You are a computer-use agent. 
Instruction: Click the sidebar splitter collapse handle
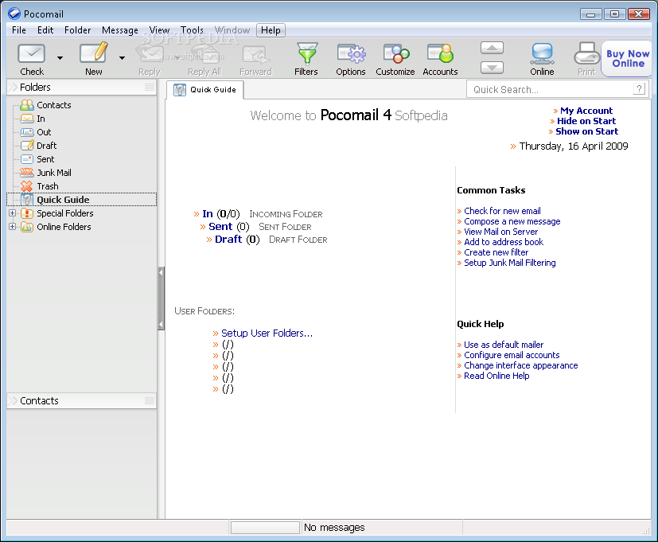pos(161,298)
